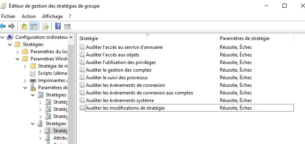
Task: Select Paramètres du log... tree item
Action: coord(49,52)
